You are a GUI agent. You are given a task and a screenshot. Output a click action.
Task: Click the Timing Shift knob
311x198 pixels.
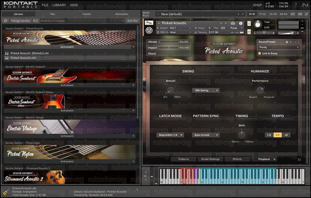tap(242, 135)
